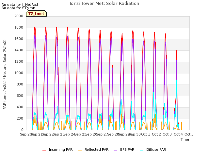Click the 0 y-axis tick label
Viewport: 209px width, 156px height.
[22, 130]
